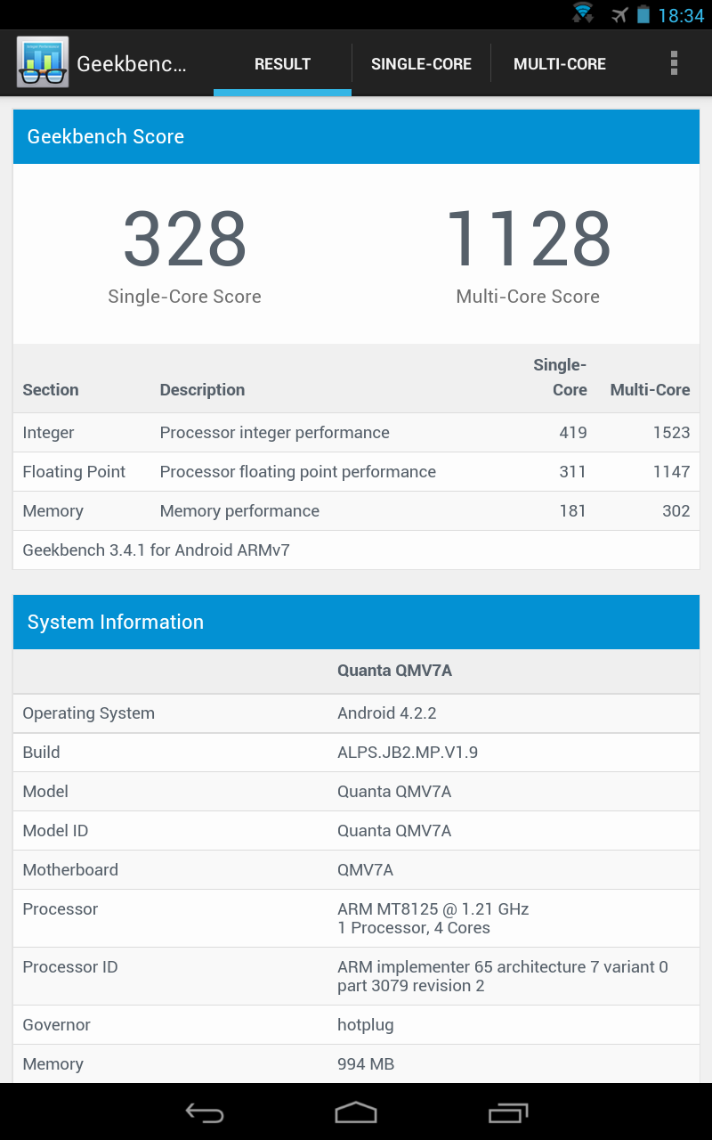The height and width of the screenshot is (1140, 712).
Task: Tap the Multi-Core Score label
Action: [528, 297]
